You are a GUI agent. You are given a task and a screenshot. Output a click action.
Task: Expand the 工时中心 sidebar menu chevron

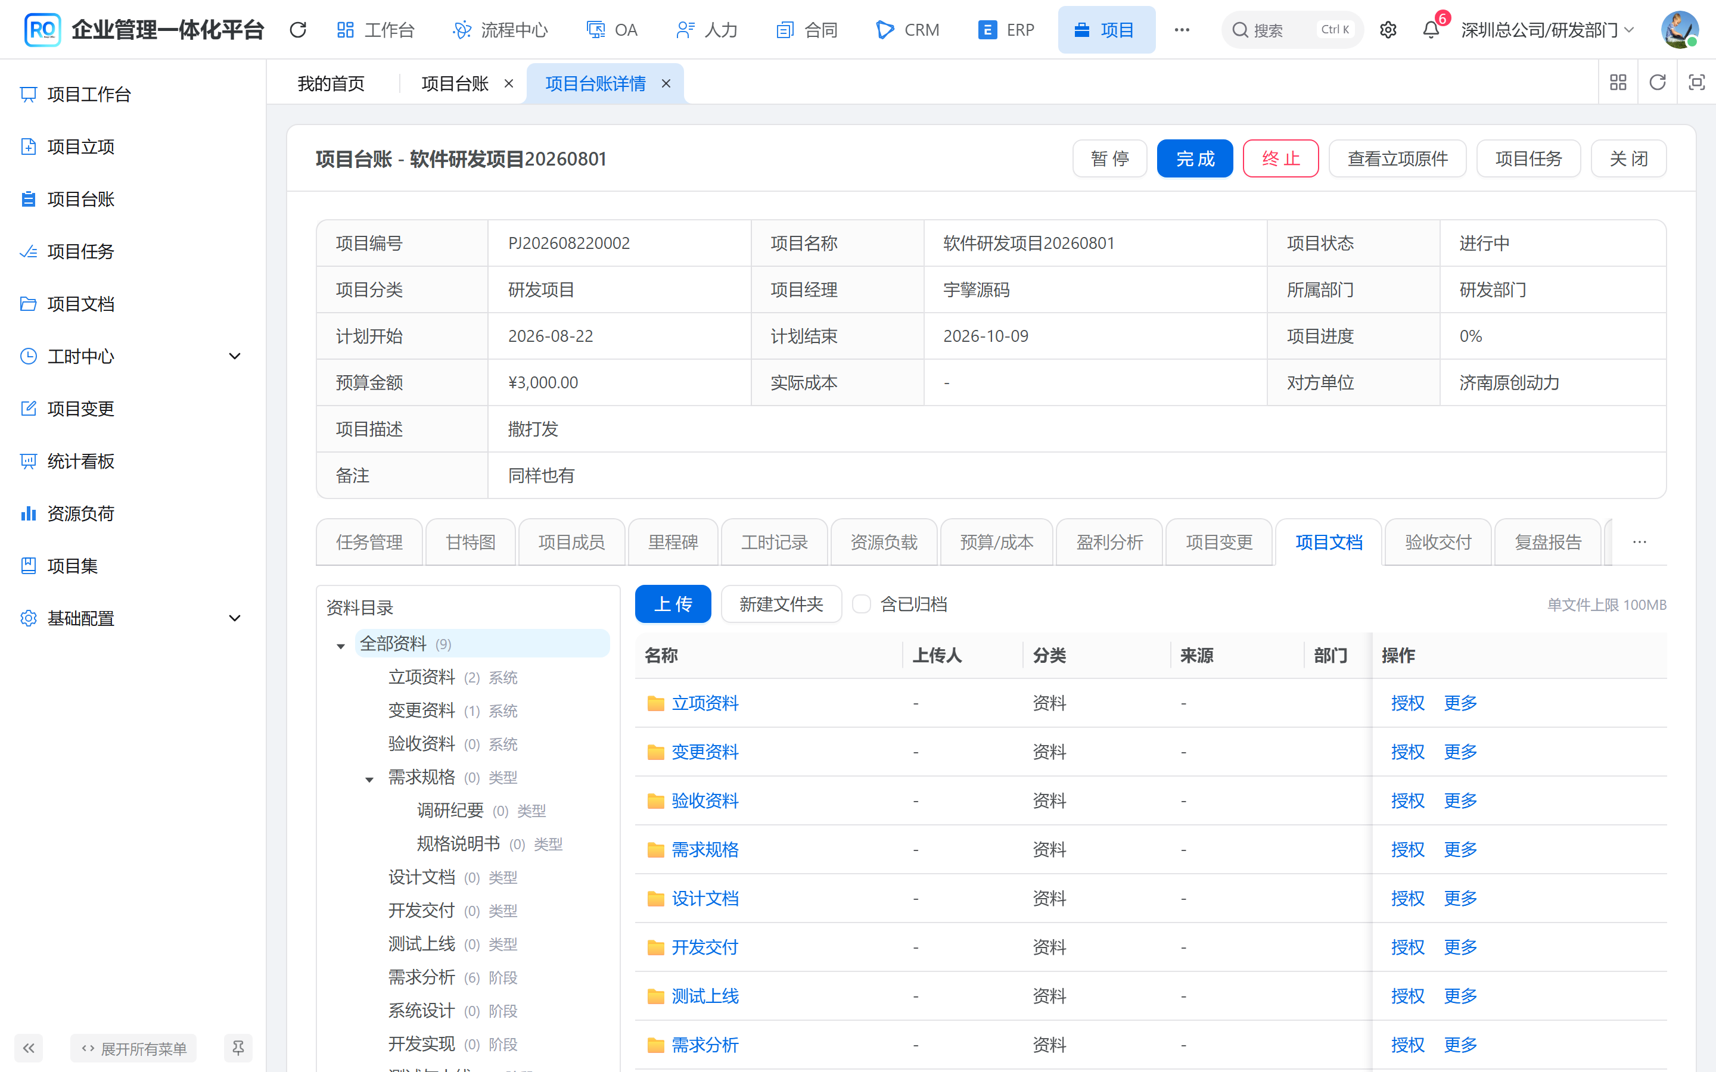click(x=235, y=357)
